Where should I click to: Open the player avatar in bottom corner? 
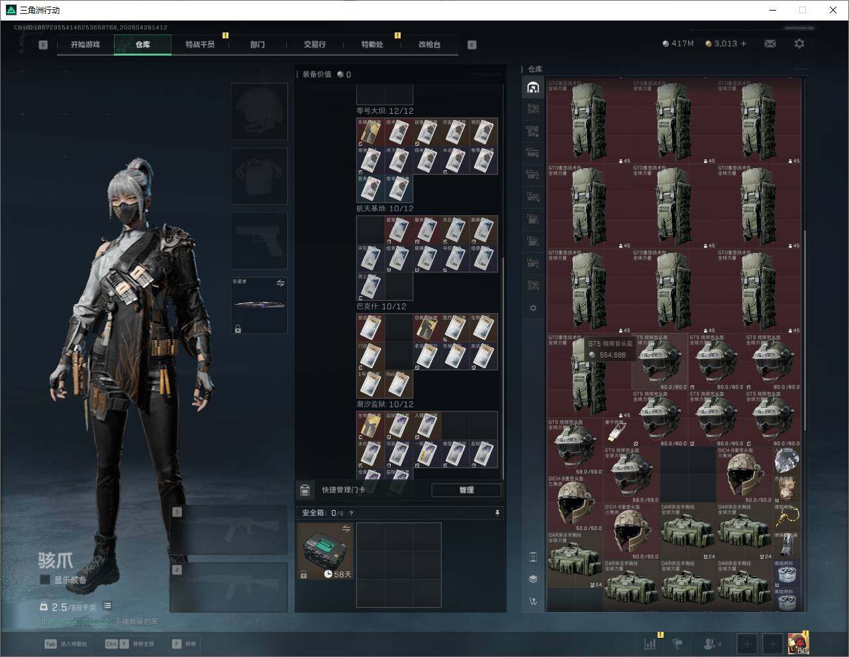point(797,643)
